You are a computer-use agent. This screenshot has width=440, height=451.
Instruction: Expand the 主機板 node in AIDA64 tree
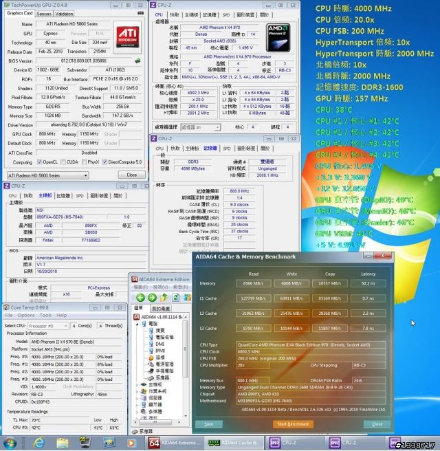(x=137, y=384)
